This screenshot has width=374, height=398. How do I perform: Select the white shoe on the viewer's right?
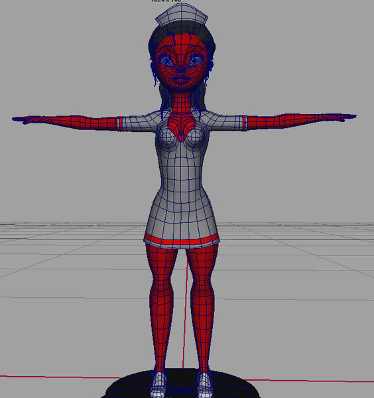click(205, 384)
